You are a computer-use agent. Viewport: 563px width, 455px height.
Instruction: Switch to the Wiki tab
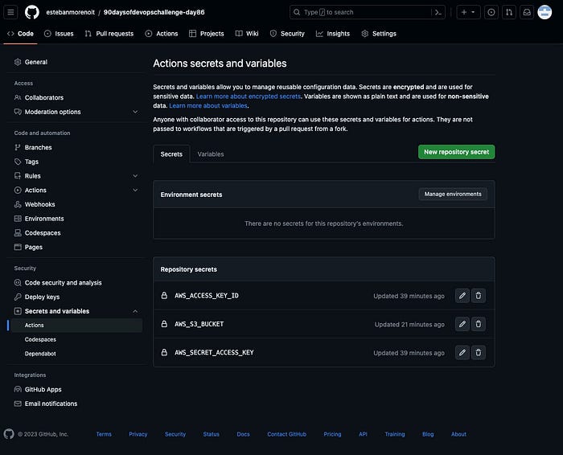tap(247, 34)
